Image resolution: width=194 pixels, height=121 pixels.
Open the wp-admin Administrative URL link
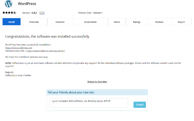click(45, 51)
